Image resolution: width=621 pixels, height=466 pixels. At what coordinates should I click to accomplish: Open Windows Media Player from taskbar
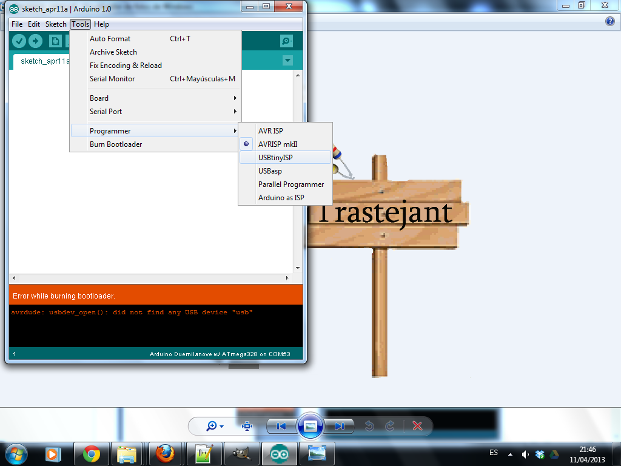tap(52, 454)
